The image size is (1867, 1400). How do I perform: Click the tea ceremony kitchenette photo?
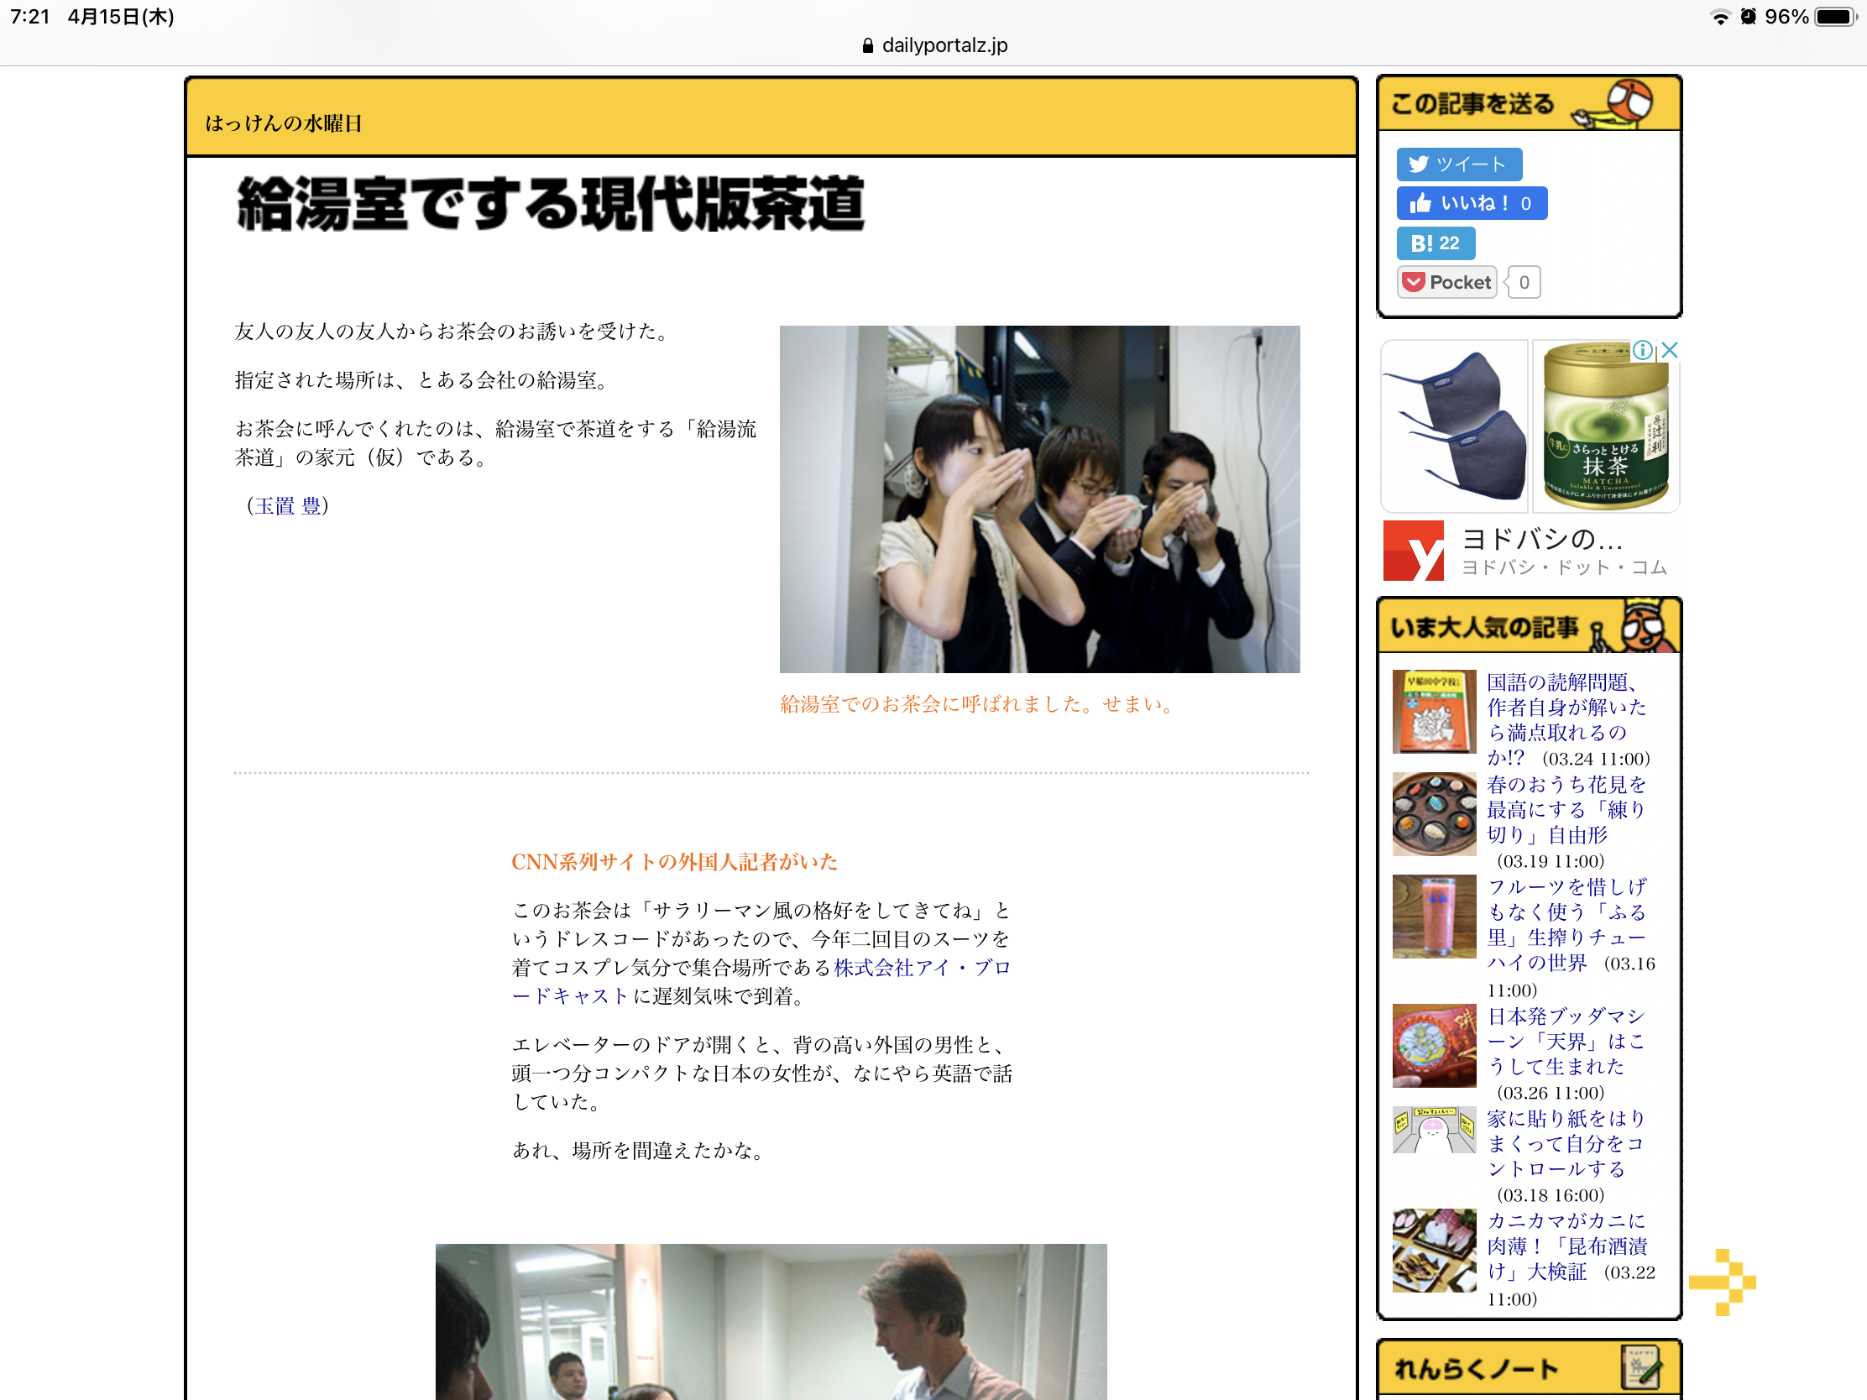click(x=1039, y=499)
